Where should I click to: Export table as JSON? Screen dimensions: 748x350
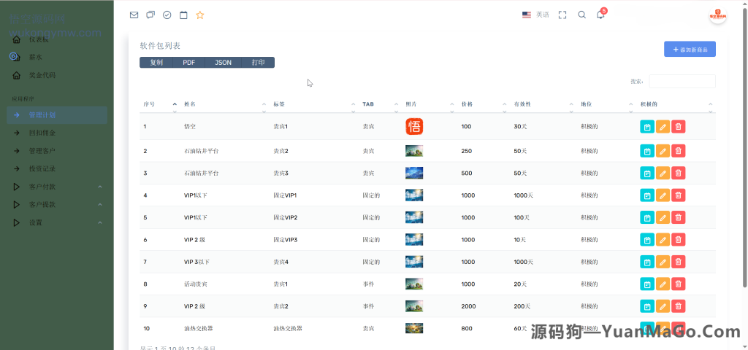point(223,63)
